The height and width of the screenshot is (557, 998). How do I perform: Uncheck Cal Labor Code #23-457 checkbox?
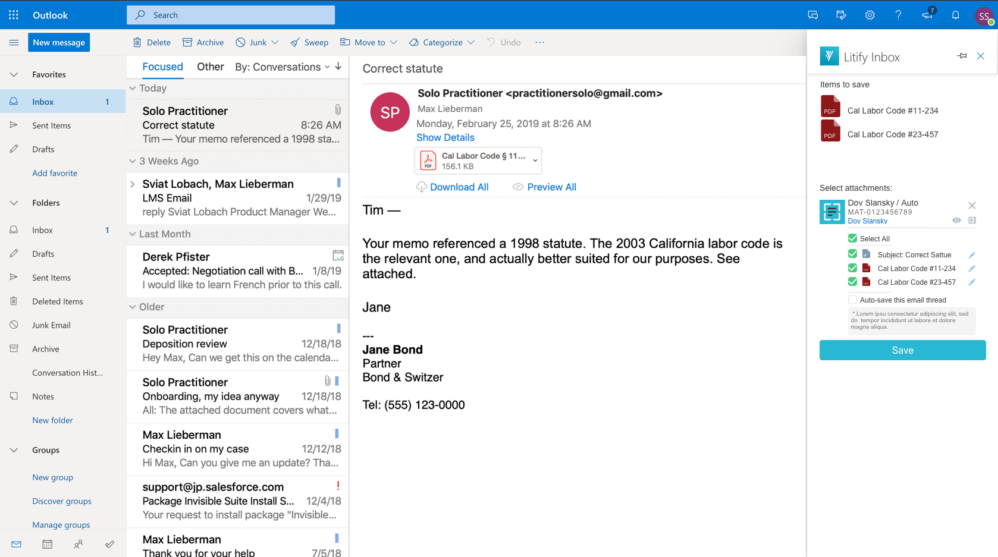click(852, 282)
